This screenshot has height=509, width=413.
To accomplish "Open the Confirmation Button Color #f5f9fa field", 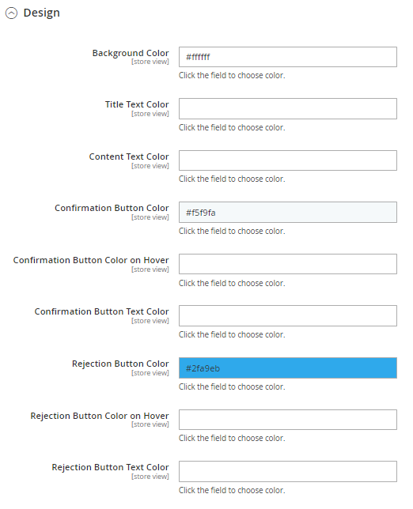I will (287, 213).
